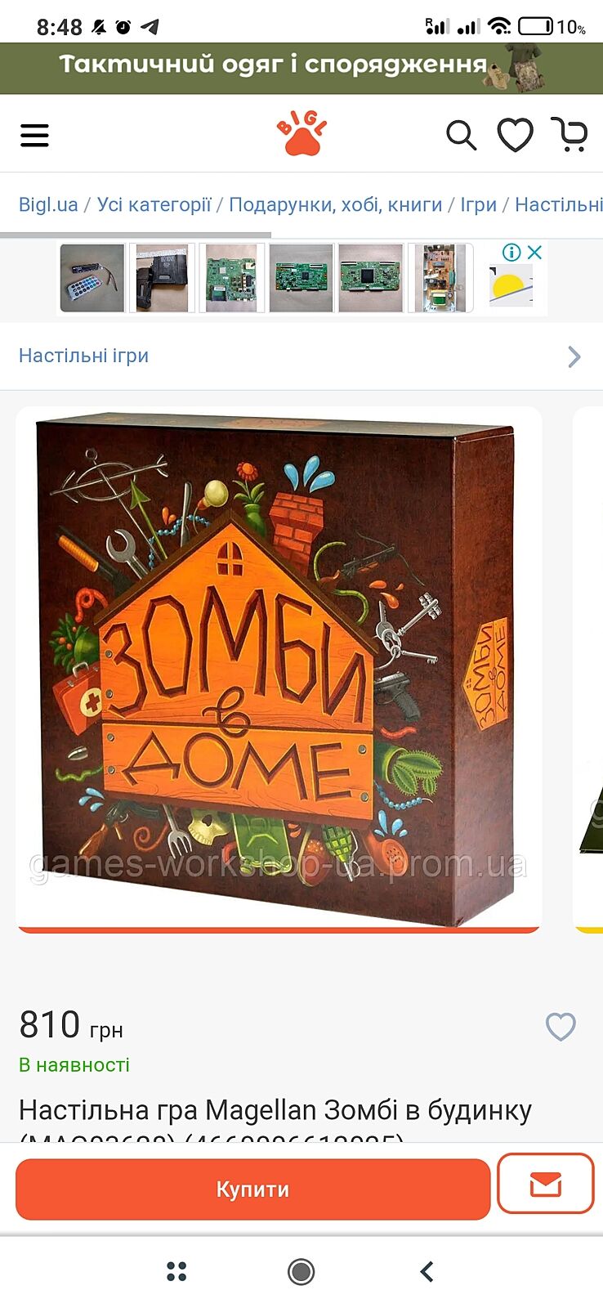Image resolution: width=603 pixels, height=1308 pixels.
Task: Open Настільні ігри category link
Action: point(83,356)
